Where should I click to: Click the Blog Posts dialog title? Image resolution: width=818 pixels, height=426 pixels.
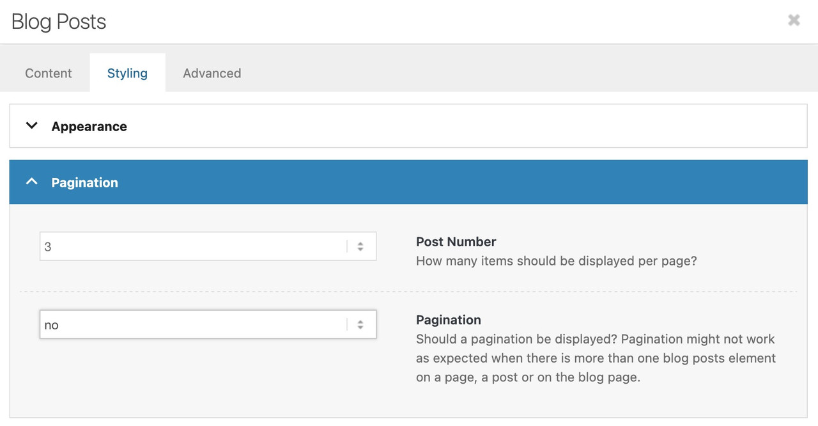pos(59,22)
